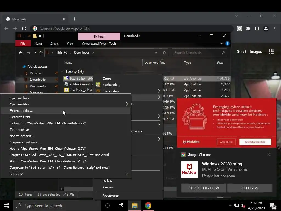Image resolution: width=281 pixels, height=211 pixels.
Task: Open Chrome profile avatar icon
Action: point(266,29)
